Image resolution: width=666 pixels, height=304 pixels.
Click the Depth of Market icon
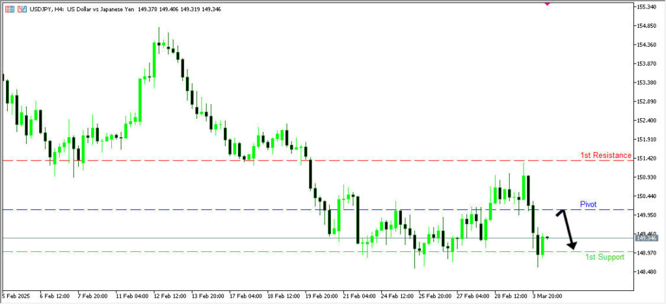(9, 8)
